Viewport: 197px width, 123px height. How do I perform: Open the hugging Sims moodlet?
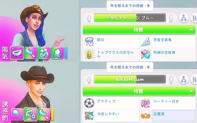click(x=44, y=53)
